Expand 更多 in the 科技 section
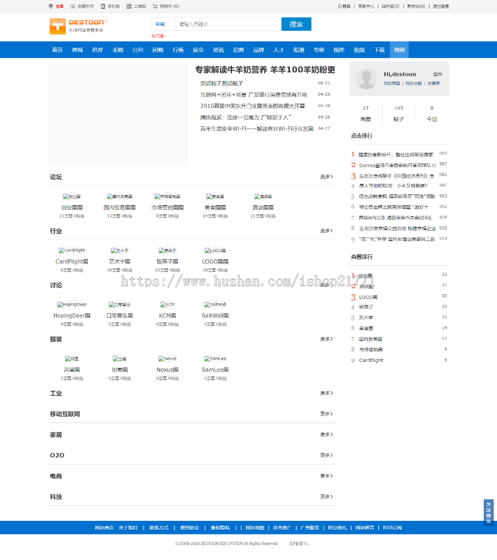The image size is (497, 560). (x=326, y=497)
